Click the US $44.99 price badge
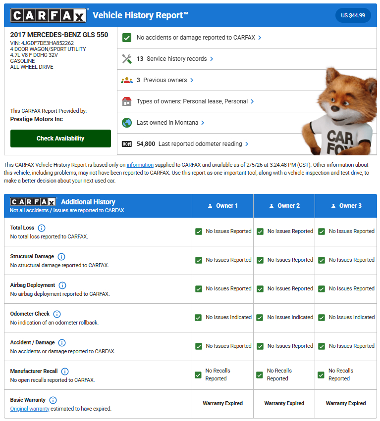 pos(353,15)
